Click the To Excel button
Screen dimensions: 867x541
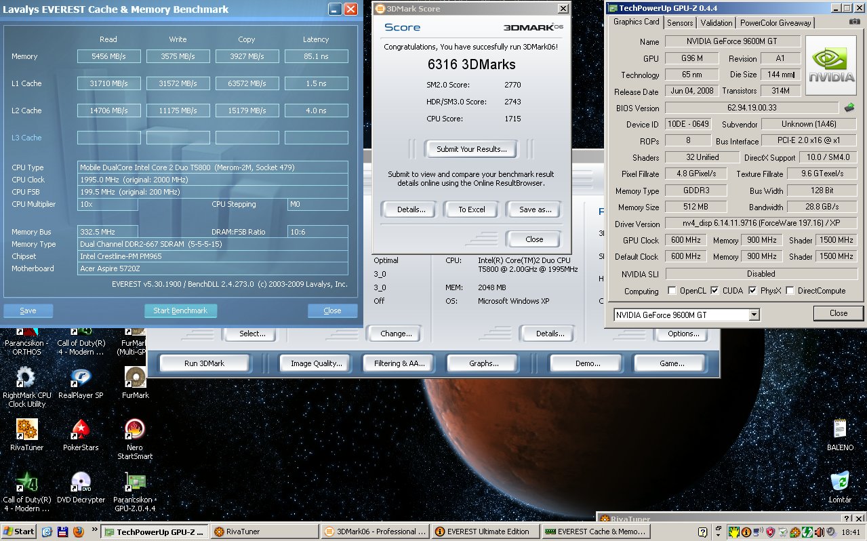point(471,209)
